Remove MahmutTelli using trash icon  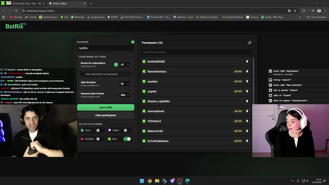(x=247, y=131)
